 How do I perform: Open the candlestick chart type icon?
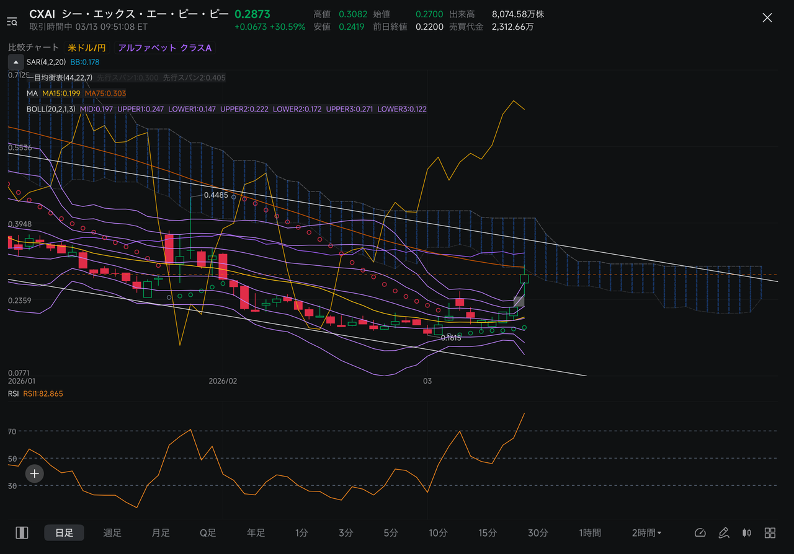(x=747, y=533)
